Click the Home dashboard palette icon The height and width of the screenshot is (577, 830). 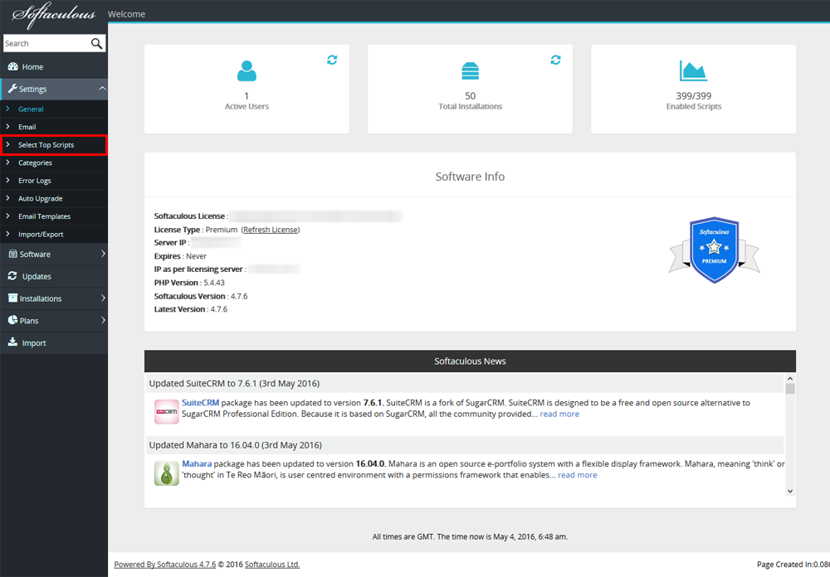pyautogui.click(x=13, y=66)
